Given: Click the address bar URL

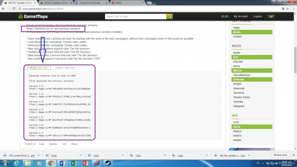Looking at the screenshot, I should pos(43,9).
